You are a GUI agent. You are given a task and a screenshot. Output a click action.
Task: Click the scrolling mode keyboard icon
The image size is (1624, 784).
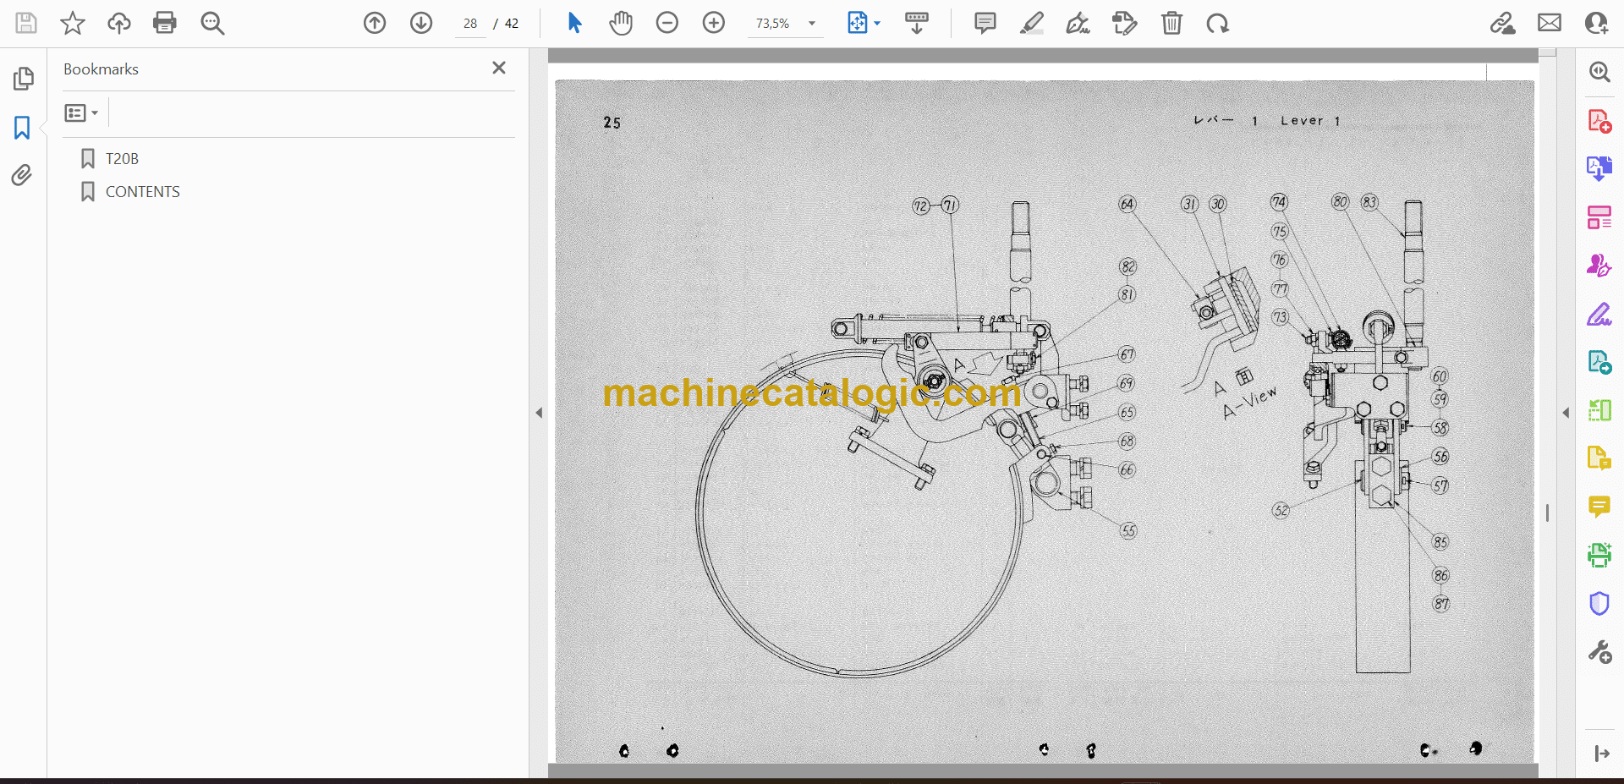pos(917,23)
